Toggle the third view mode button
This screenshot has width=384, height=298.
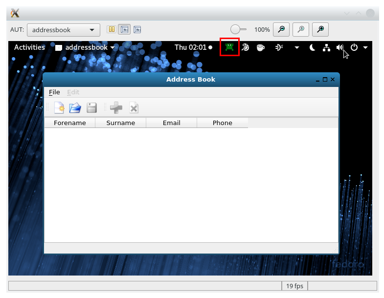(x=137, y=30)
